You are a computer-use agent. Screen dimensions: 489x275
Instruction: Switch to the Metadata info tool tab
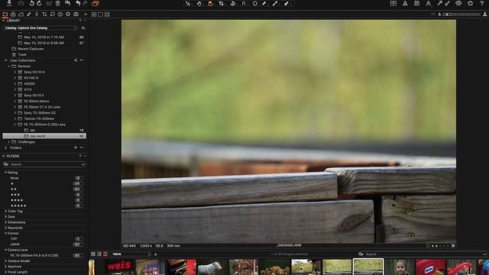pos(60,15)
